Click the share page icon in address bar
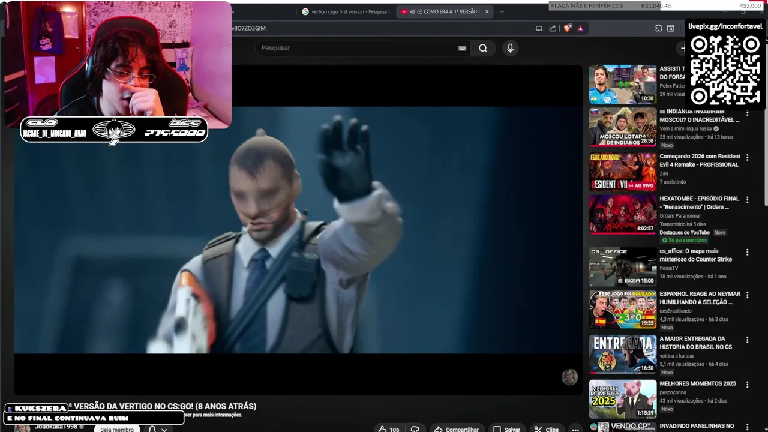 point(553,28)
